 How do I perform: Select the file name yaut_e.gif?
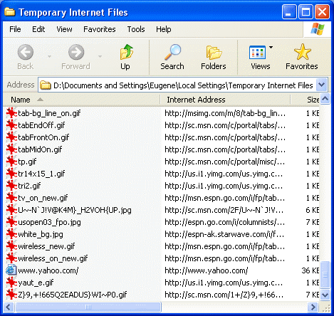pyautogui.click(x=36, y=283)
